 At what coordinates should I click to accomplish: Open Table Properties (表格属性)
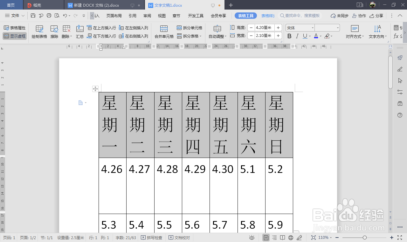coord(15,28)
